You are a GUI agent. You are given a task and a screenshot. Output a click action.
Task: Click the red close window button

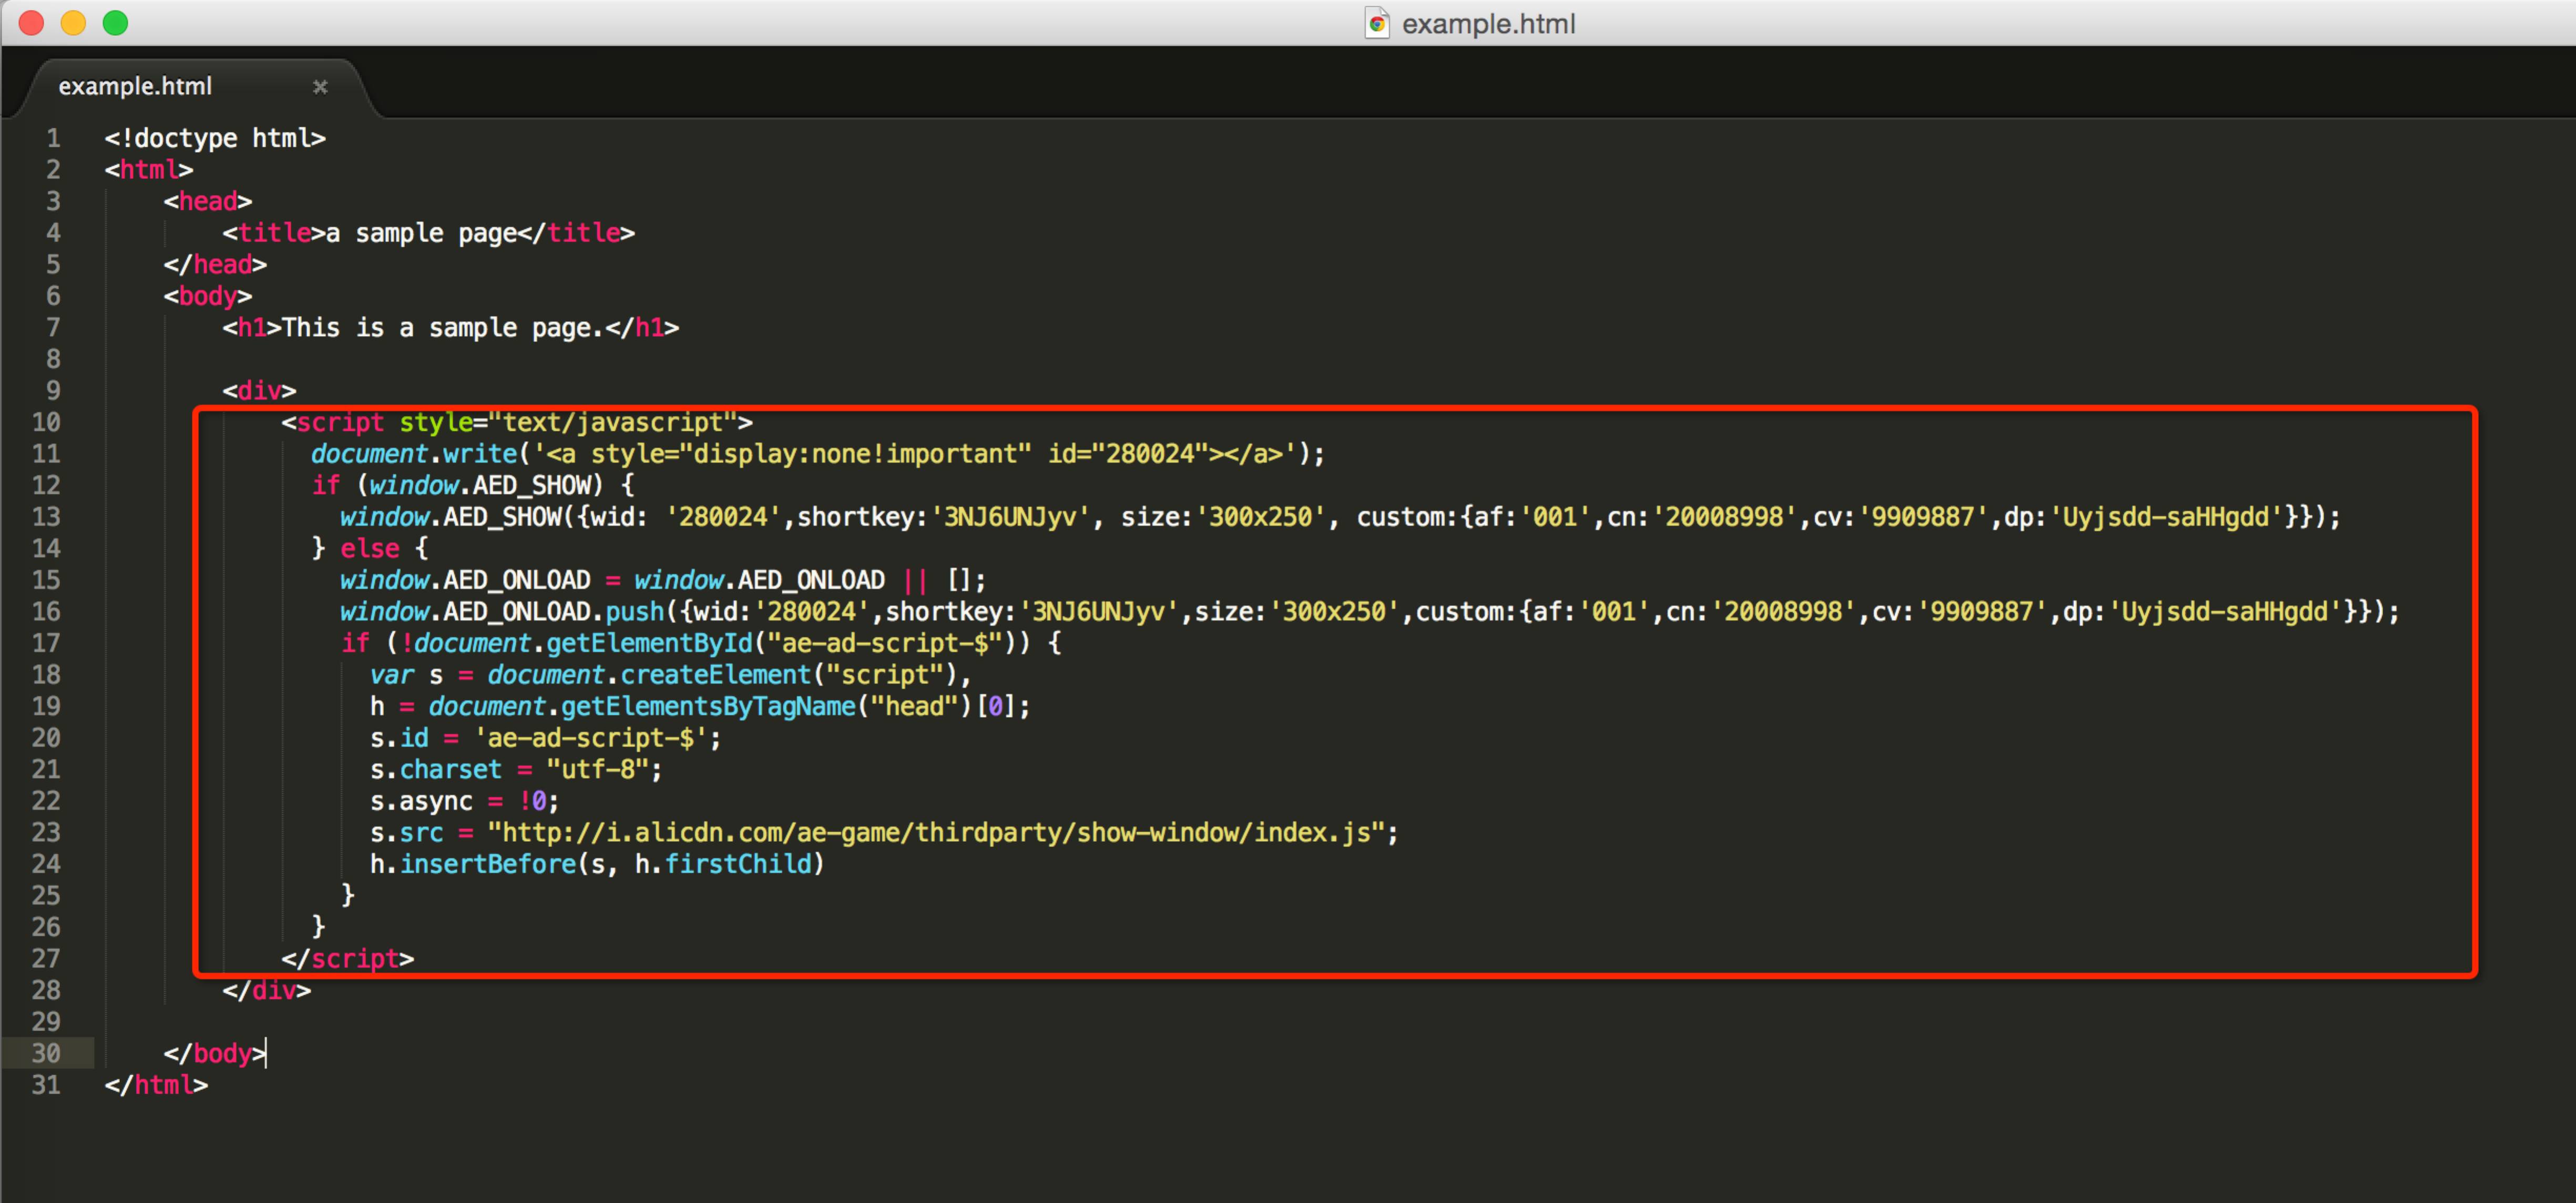pyautogui.click(x=32, y=23)
